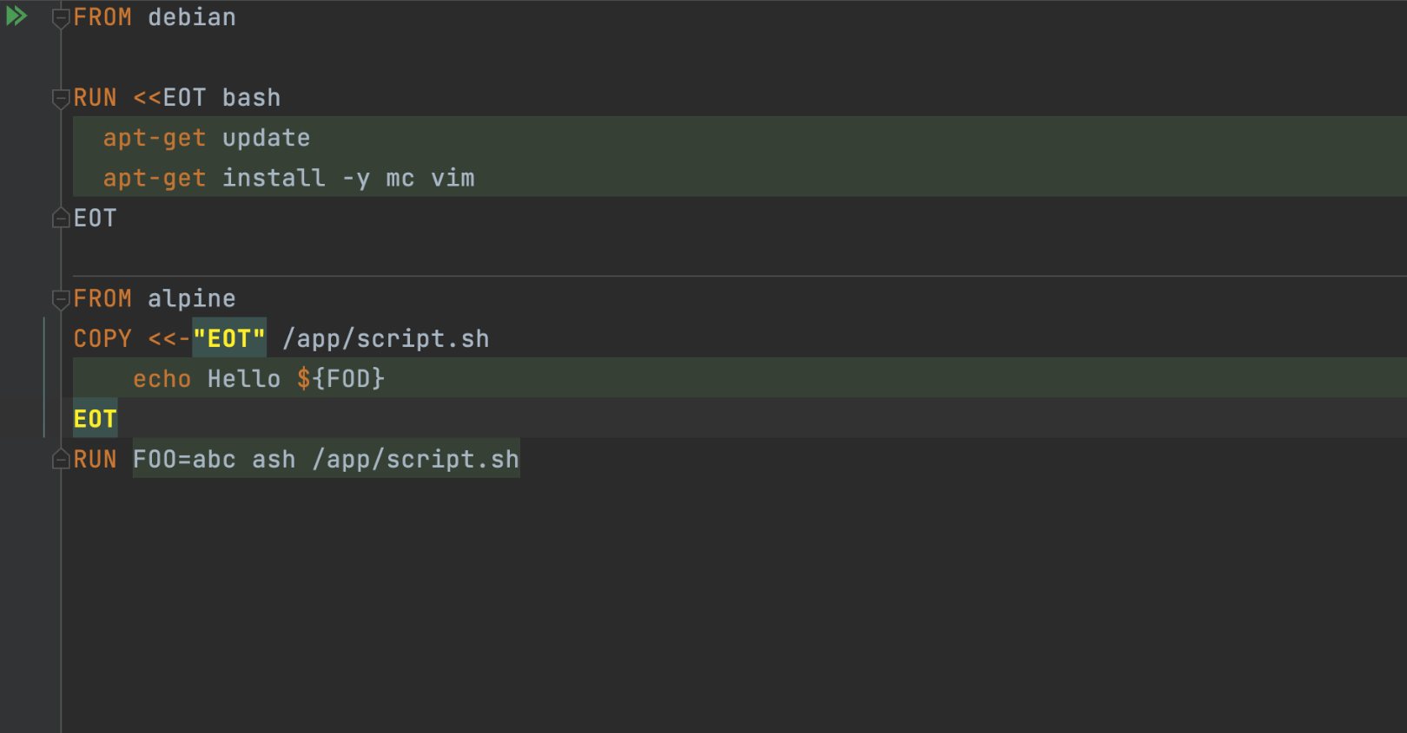Click the yellow closing EOT marker
The width and height of the screenshot is (1407, 733).
click(x=95, y=419)
